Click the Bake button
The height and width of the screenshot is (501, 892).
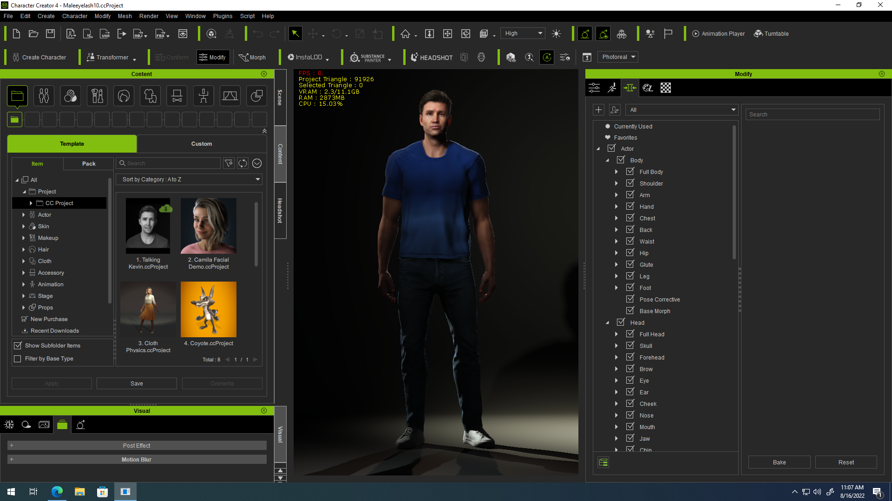779,462
